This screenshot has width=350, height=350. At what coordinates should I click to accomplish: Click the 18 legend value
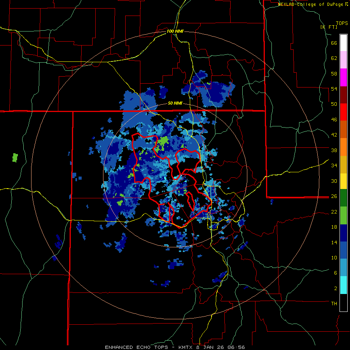(334, 227)
